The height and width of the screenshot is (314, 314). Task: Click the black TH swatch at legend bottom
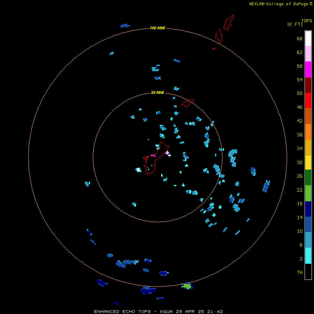[308, 271]
